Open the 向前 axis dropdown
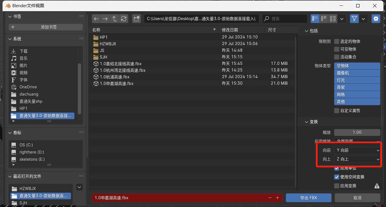The image size is (386, 207). click(x=357, y=150)
